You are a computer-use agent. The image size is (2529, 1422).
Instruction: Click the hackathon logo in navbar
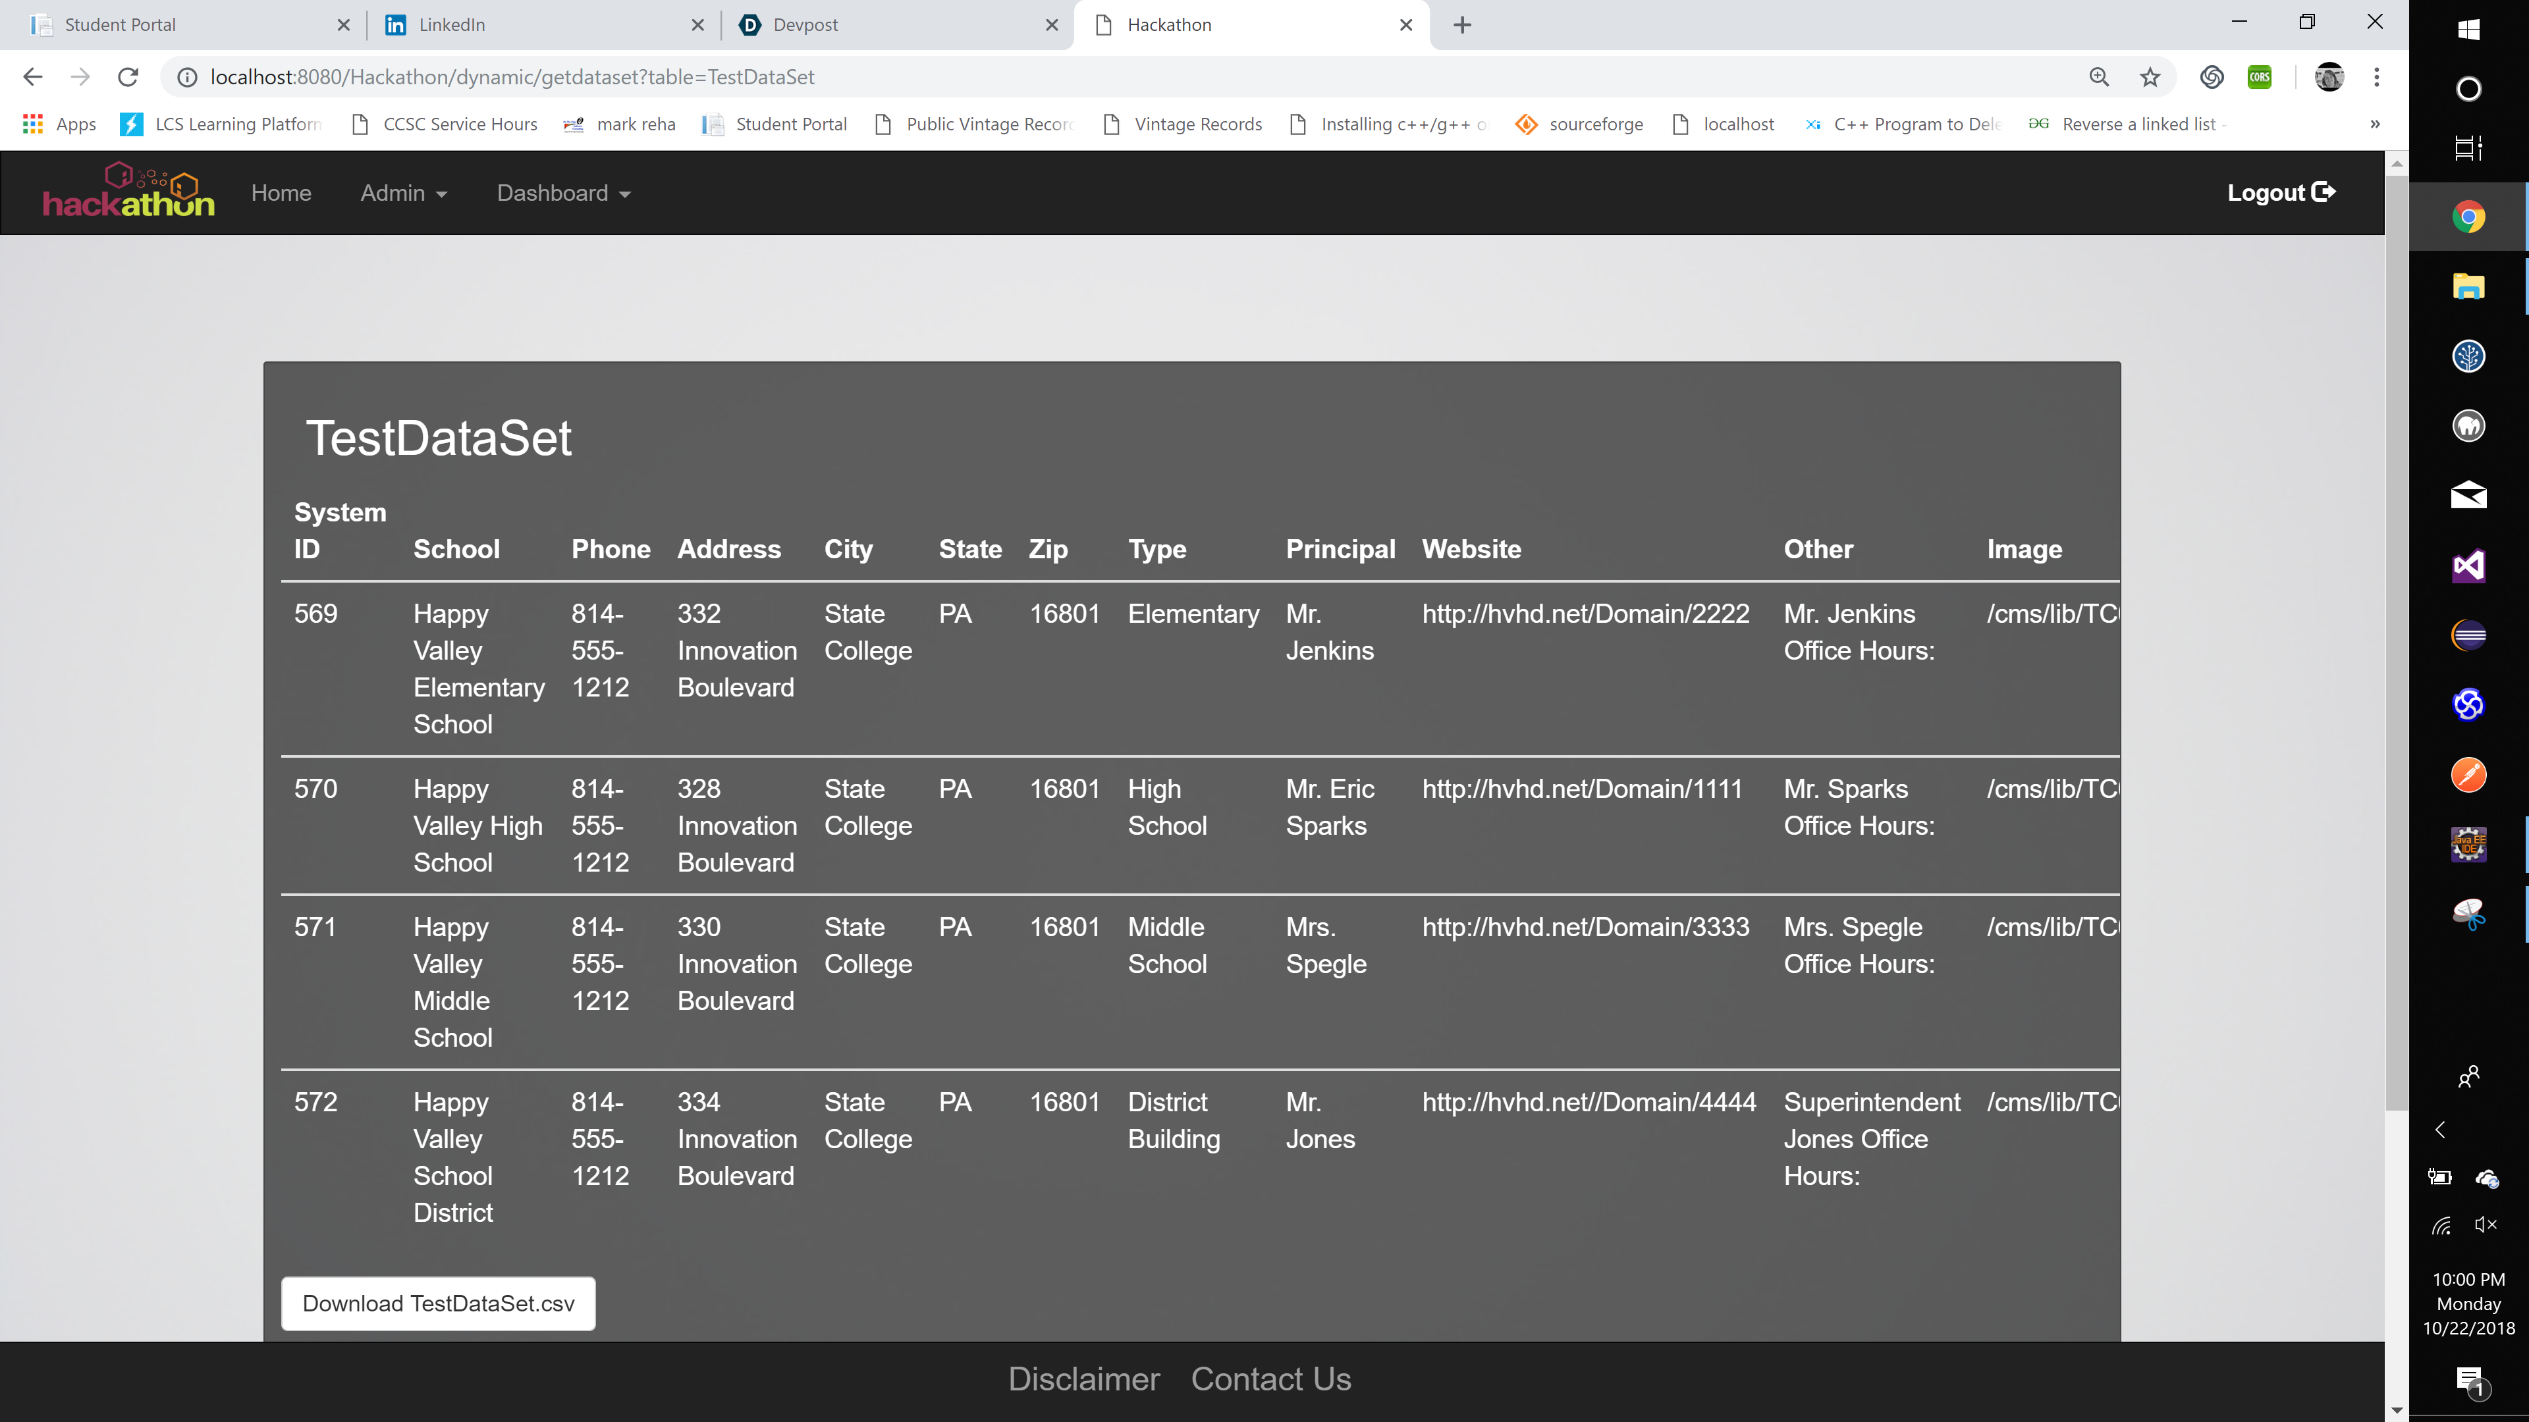click(128, 192)
